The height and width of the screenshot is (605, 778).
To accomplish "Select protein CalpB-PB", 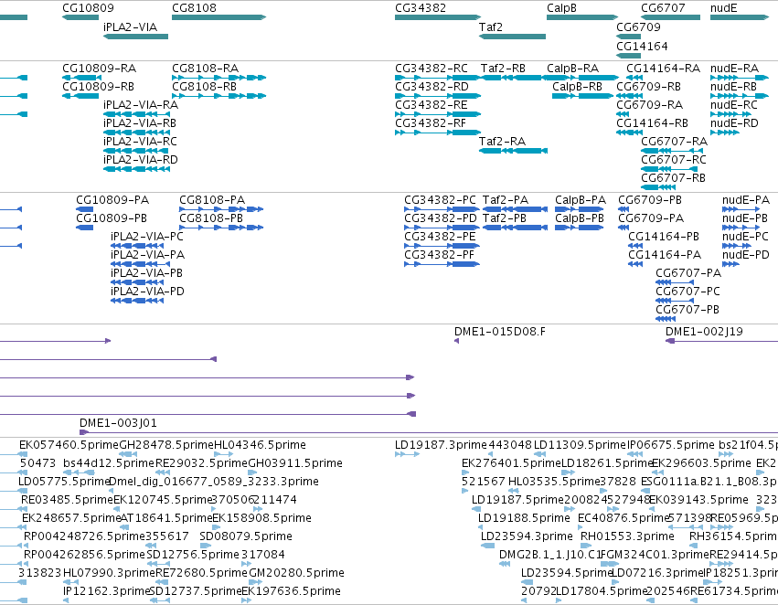I will point(579,228).
